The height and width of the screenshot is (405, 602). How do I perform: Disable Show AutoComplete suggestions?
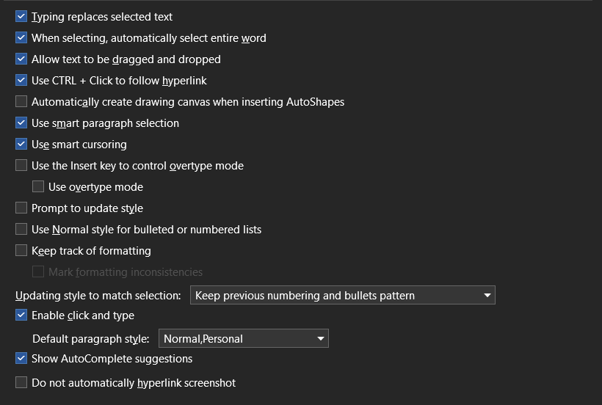pos(21,359)
